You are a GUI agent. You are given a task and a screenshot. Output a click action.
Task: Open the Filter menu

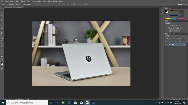[x=39, y=1]
